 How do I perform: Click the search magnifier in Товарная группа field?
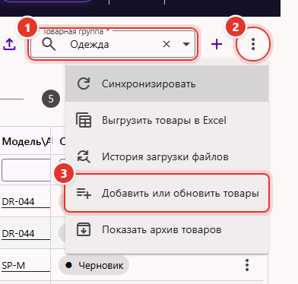pyautogui.click(x=49, y=45)
